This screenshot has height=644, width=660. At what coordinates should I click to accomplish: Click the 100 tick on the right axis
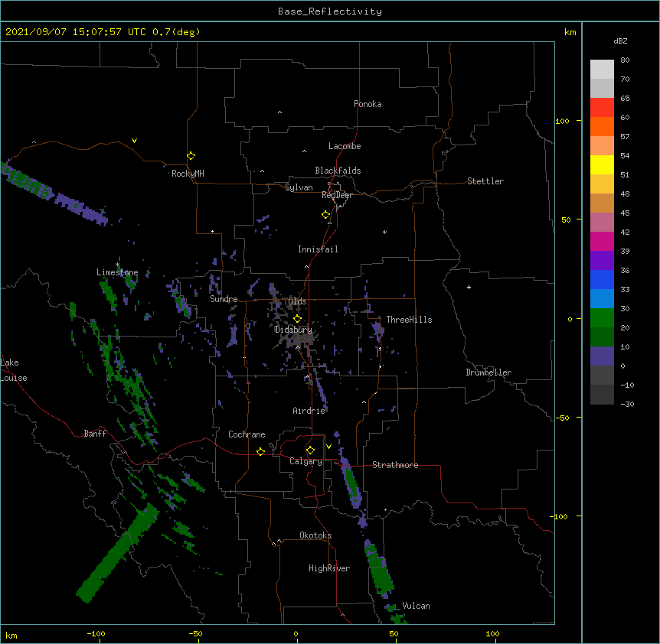[562, 121]
